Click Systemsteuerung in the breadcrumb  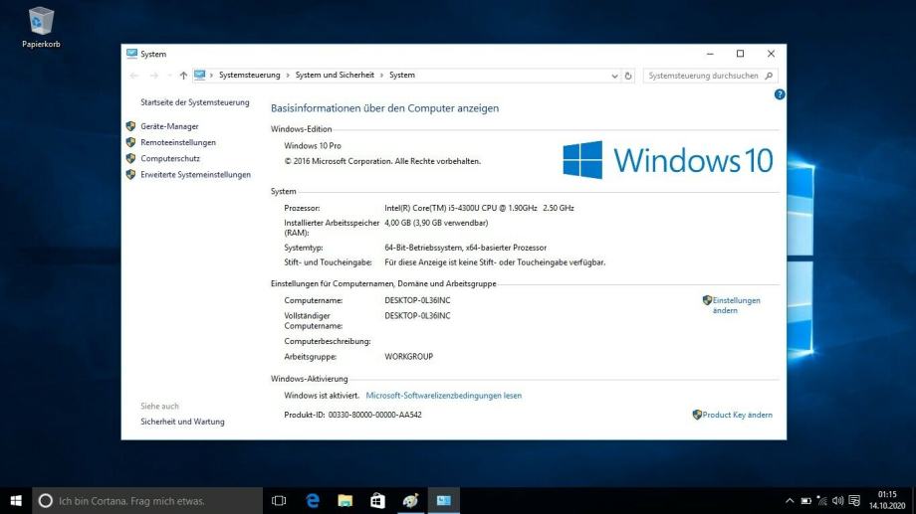[250, 76]
